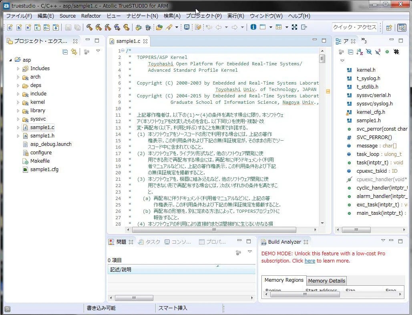Click the Debug bug icon in toolbar
The image size is (412, 315).
[x=139, y=27]
